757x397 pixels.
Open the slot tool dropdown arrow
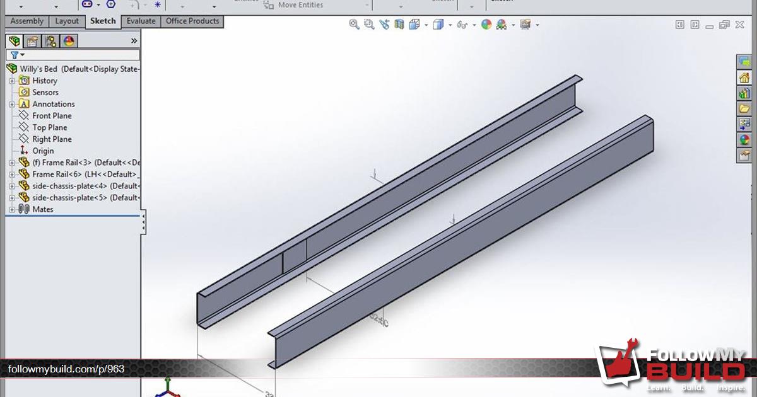coord(98,5)
